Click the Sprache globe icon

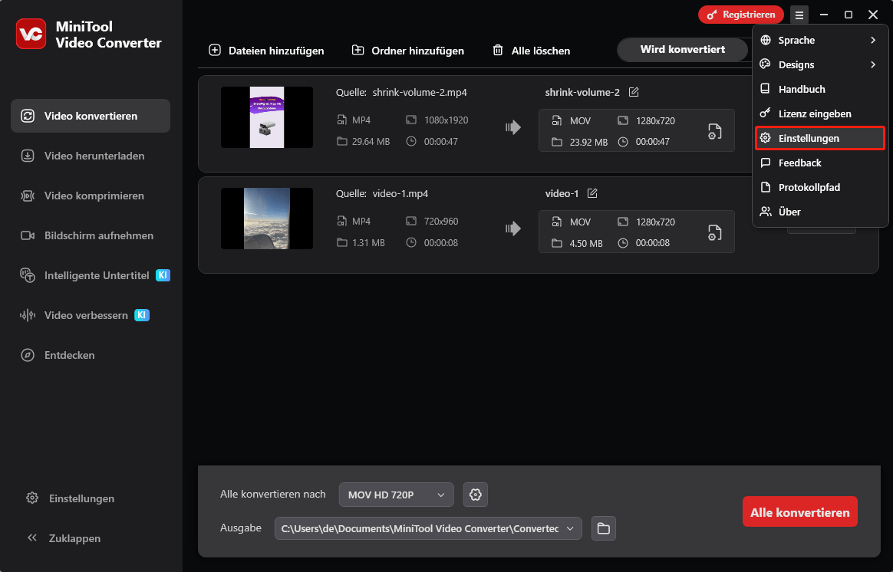click(x=766, y=41)
